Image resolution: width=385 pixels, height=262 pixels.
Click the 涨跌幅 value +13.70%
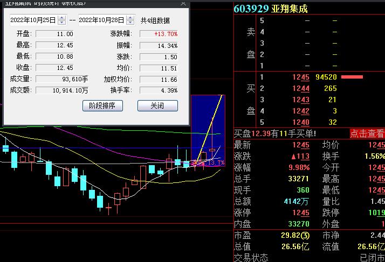[159, 34]
